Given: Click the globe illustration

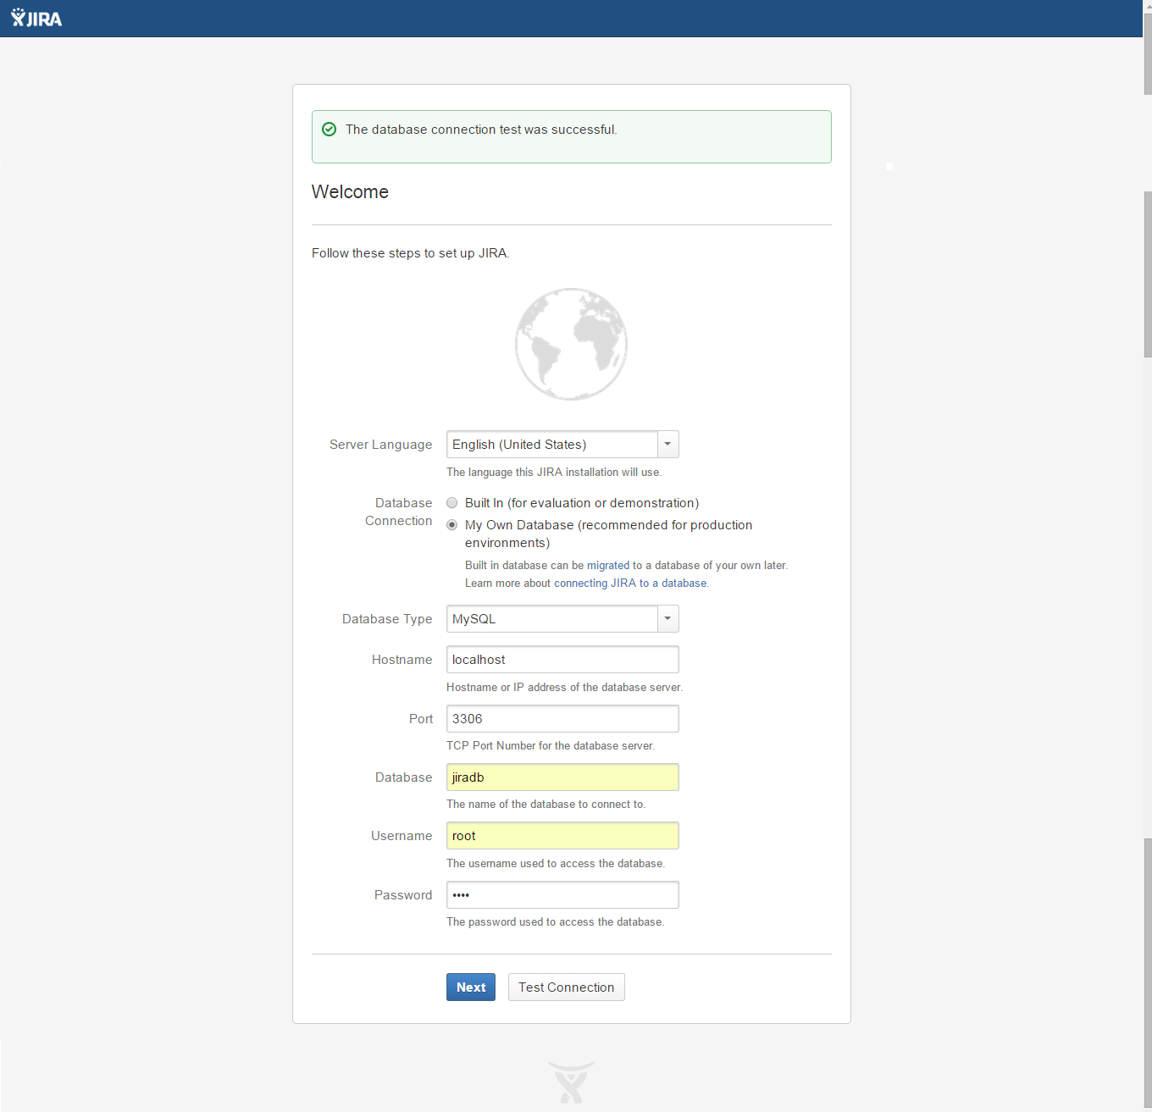Looking at the screenshot, I should tap(572, 344).
